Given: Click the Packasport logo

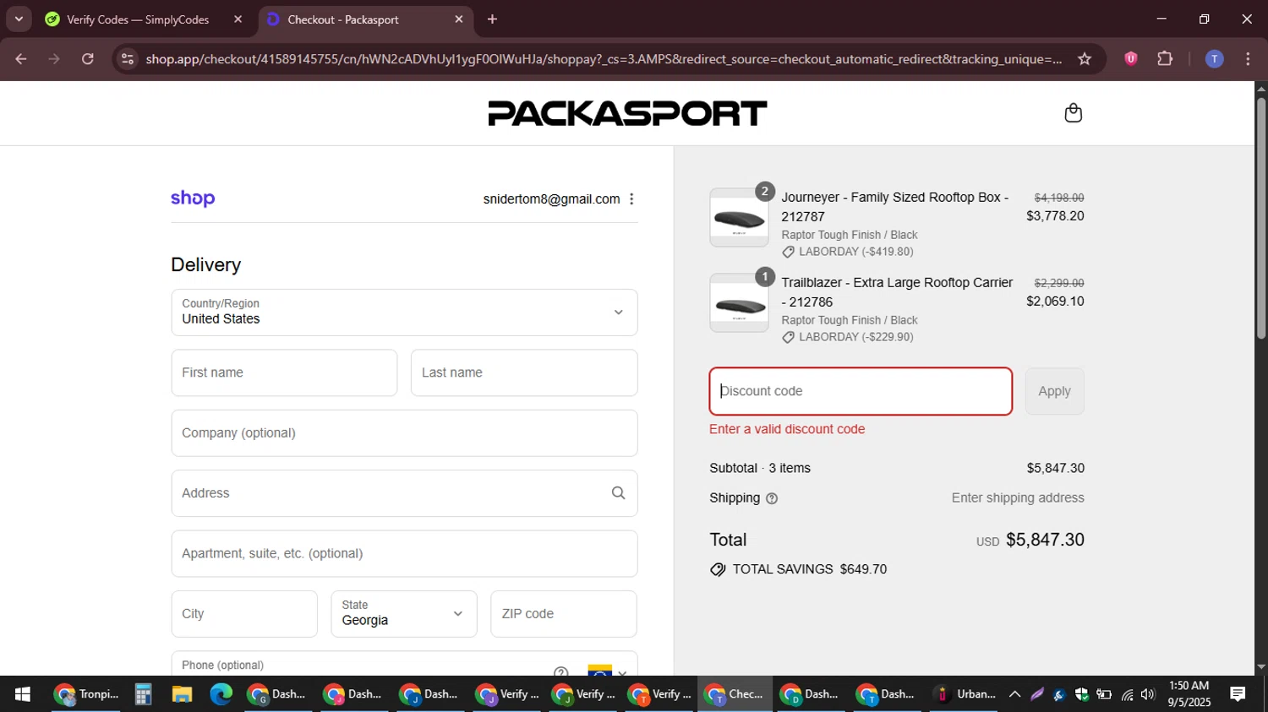Looking at the screenshot, I should [x=627, y=113].
